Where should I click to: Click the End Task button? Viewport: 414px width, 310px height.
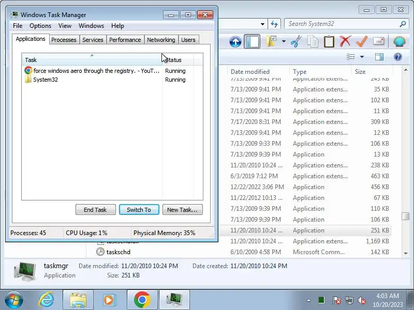[x=96, y=210]
